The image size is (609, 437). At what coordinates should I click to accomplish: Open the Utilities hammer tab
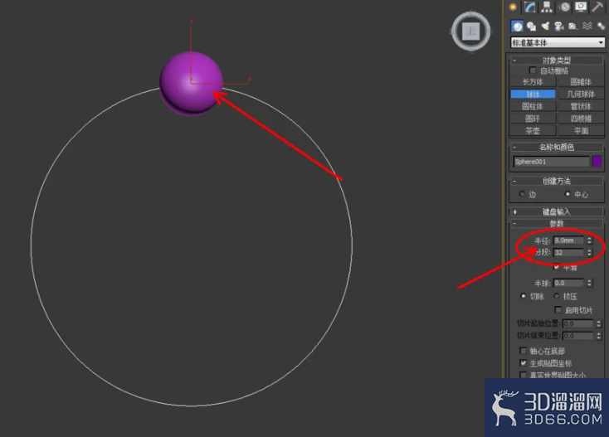pyautogui.click(x=597, y=7)
